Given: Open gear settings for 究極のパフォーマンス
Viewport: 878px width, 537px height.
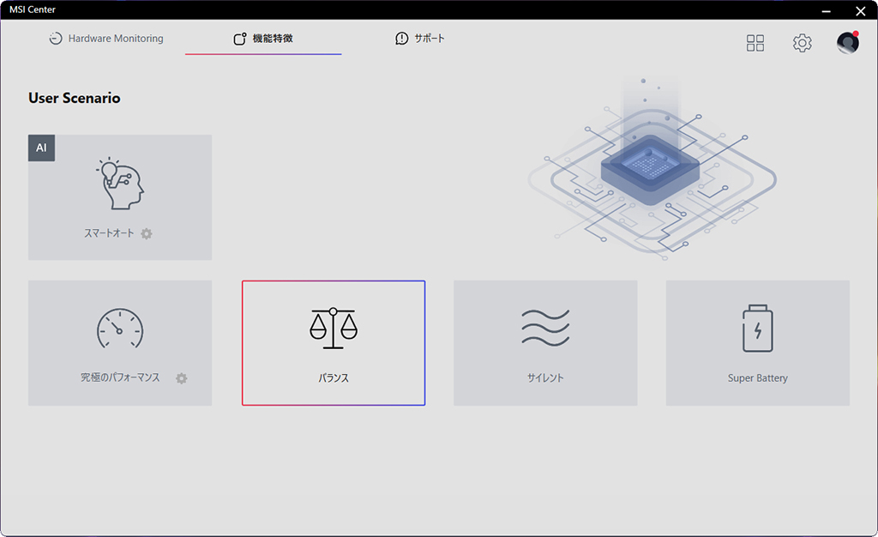Looking at the screenshot, I should (x=182, y=378).
